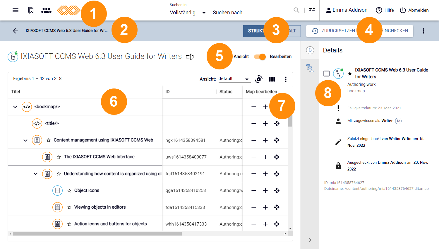Open advanced search filter settings icon
The width and height of the screenshot is (439, 249).
point(312,10)
